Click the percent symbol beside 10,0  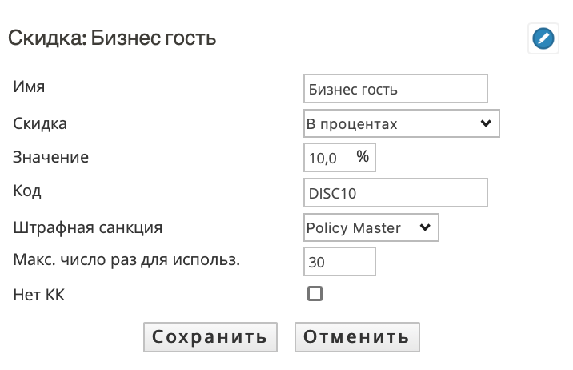(363, 156)
